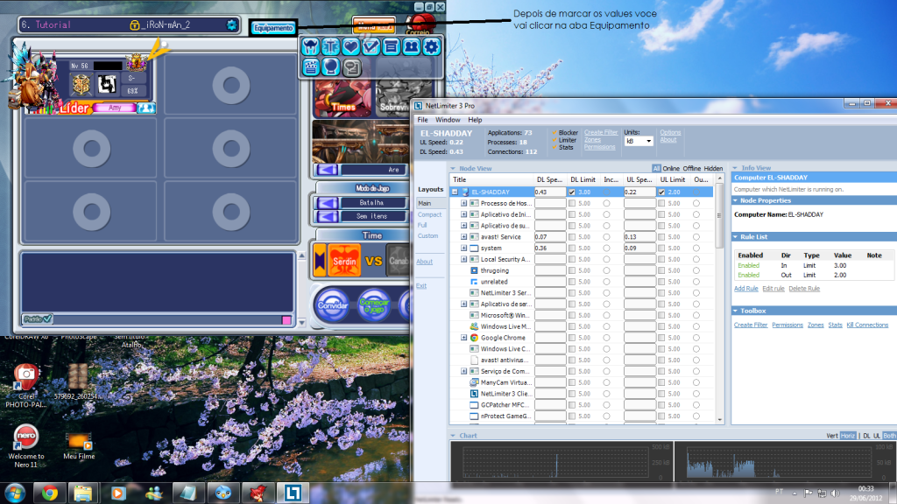Switch to the Equipamento tab
This screenshot has width=897, height=504.
[273, 27]
